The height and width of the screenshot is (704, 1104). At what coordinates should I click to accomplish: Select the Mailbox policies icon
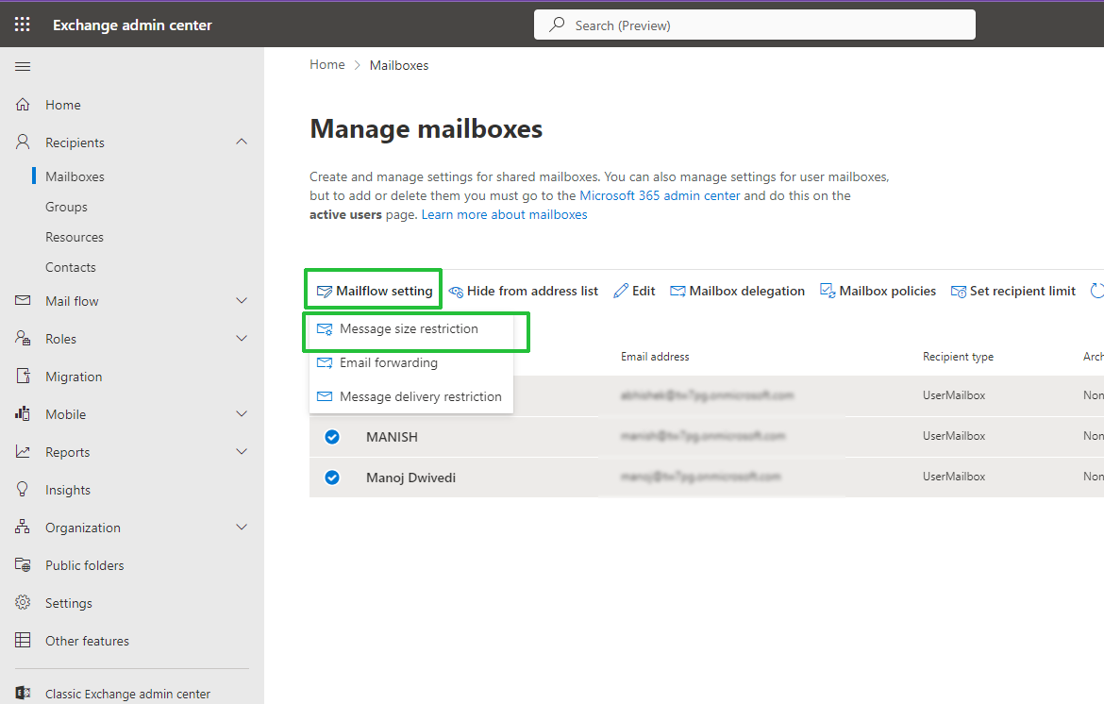click(828, 290)
